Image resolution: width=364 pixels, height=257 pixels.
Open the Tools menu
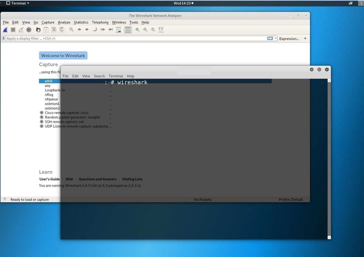click(134, 22)
